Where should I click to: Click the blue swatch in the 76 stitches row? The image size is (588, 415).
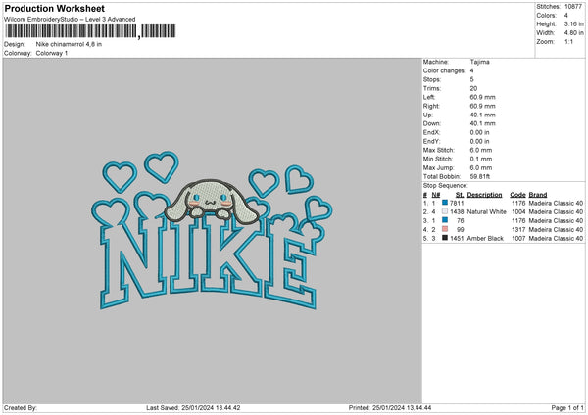pos(445,220)
